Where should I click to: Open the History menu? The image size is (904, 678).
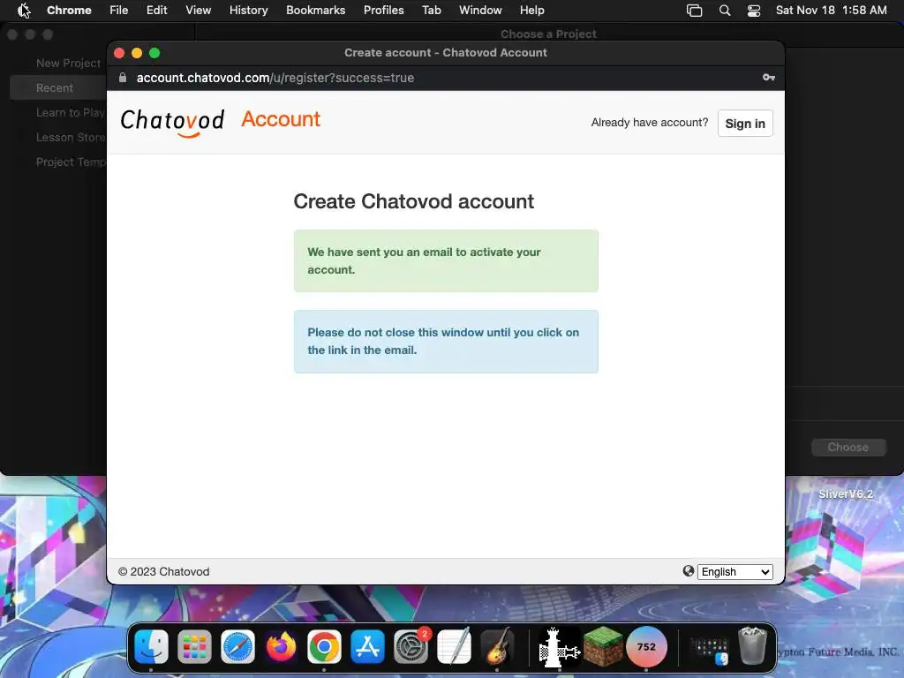(x=248, y=11)
